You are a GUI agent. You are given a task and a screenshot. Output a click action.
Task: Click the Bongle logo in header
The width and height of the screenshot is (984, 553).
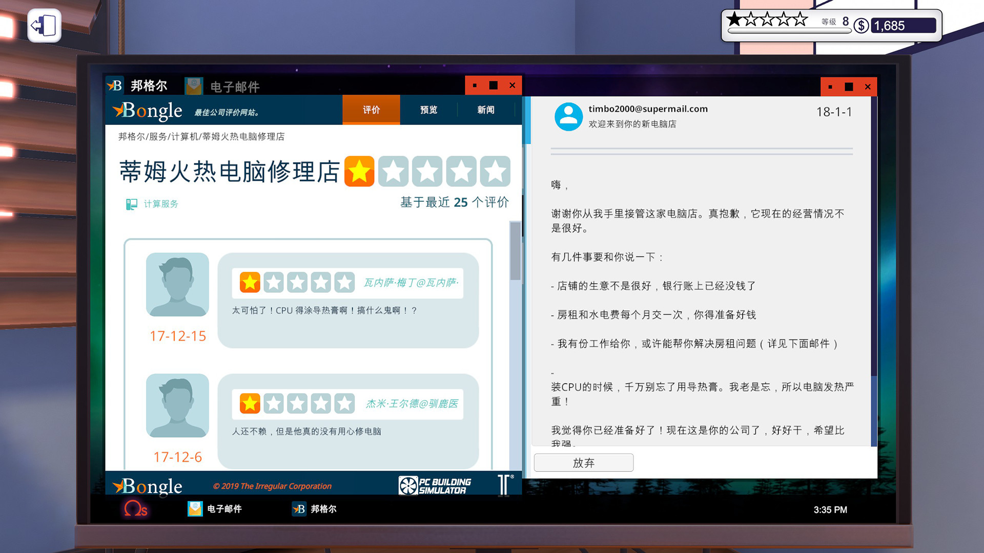pos(148,111)
